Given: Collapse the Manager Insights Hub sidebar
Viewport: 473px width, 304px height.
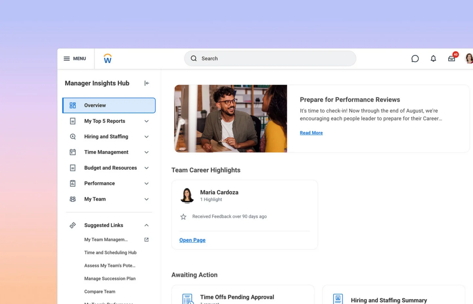Looking at the screenshot, I should click(x=147, y=83).
